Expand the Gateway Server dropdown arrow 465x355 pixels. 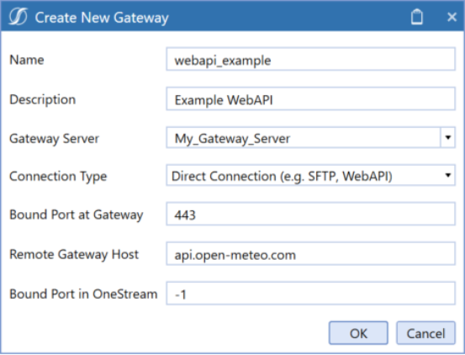[x=448, y=138]
